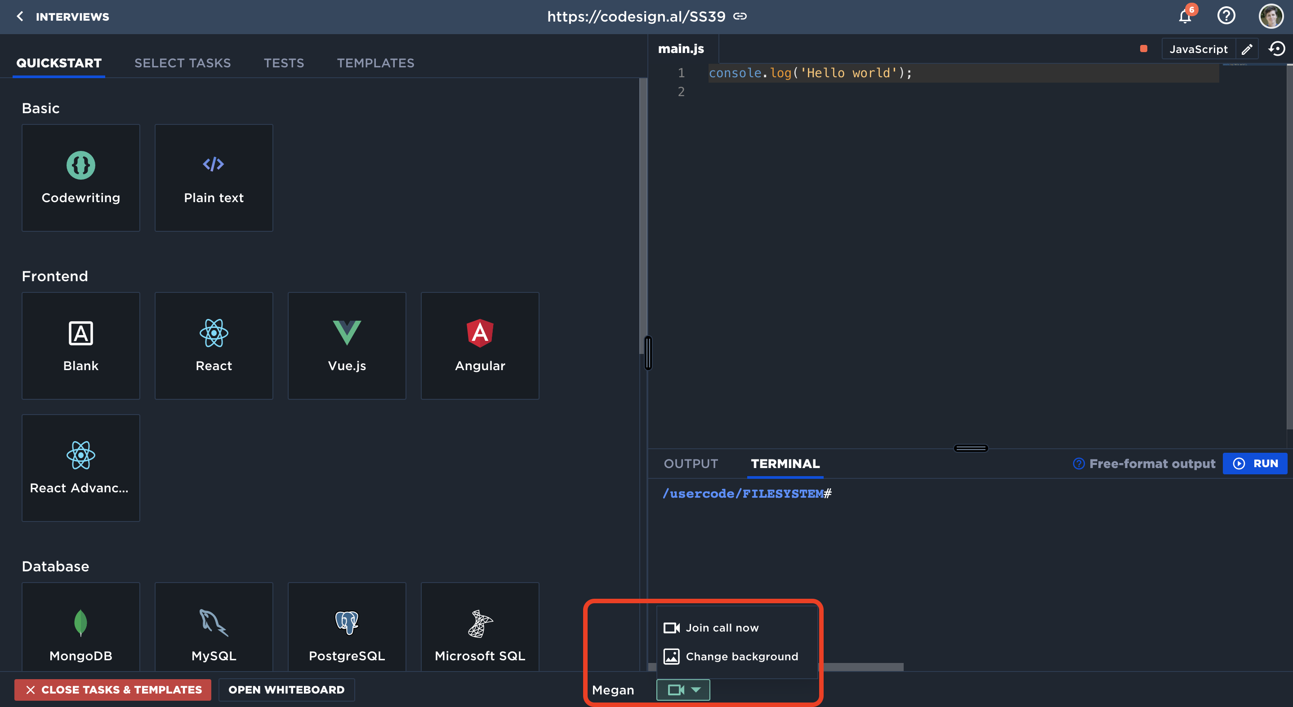
Task: Click the terminal horizontal scrollbar
Action: pos(861,667)
